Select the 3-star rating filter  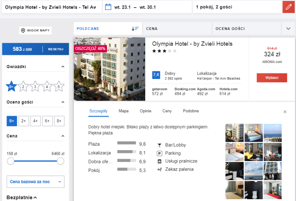(35, 86)
